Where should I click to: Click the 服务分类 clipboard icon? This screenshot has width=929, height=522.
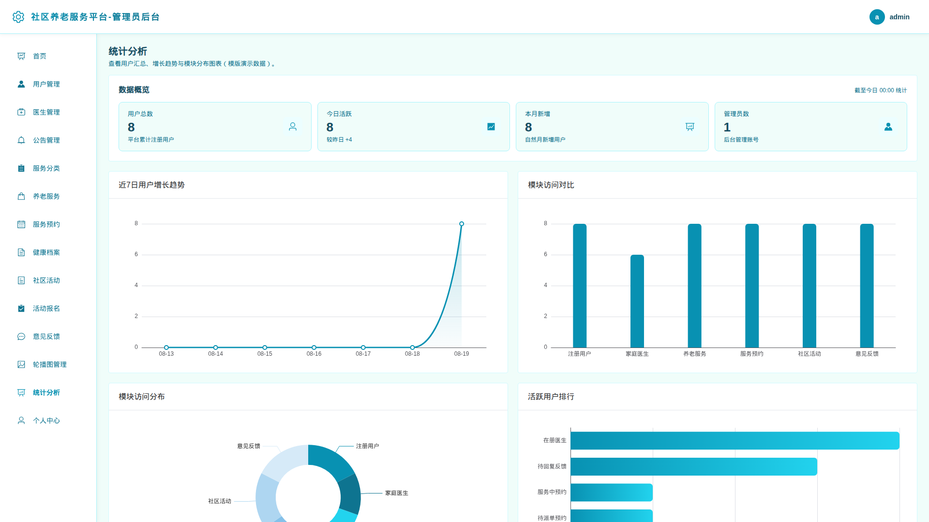point(21,168)
